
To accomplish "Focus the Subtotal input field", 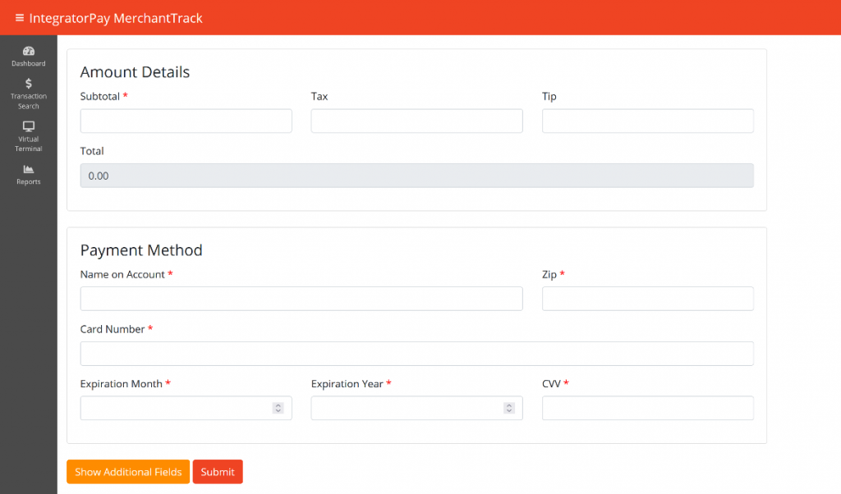I will (186, 121).
